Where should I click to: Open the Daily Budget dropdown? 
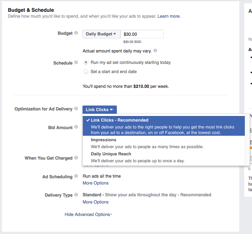(x=101, y=34)
